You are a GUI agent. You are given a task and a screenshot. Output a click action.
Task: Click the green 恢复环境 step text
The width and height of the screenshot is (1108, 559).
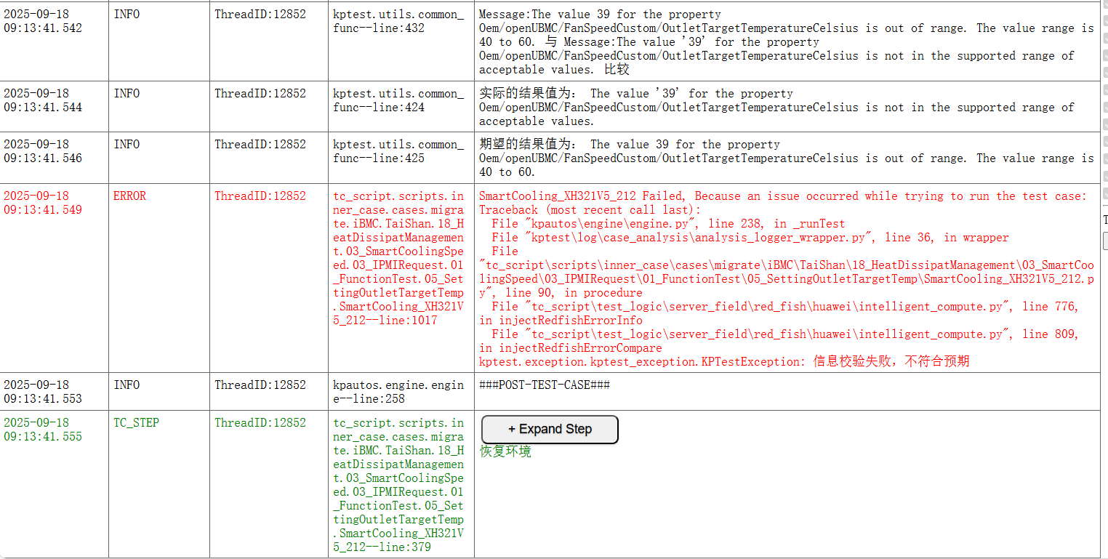pyautogui.click(x=505, y=451)
